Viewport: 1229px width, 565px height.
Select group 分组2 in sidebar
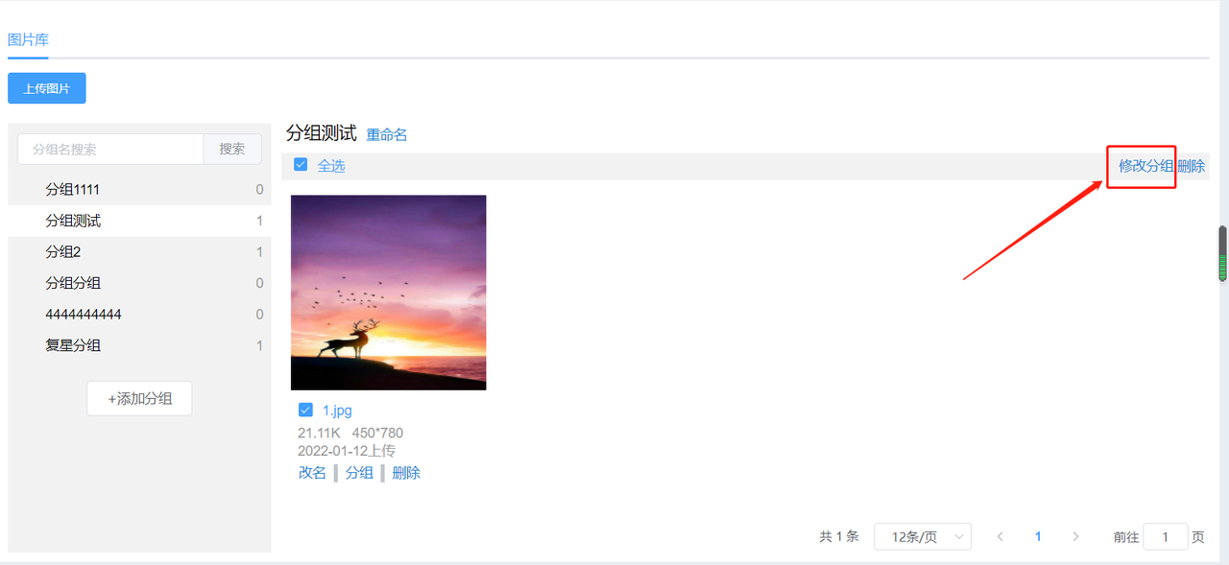(139, 252)
